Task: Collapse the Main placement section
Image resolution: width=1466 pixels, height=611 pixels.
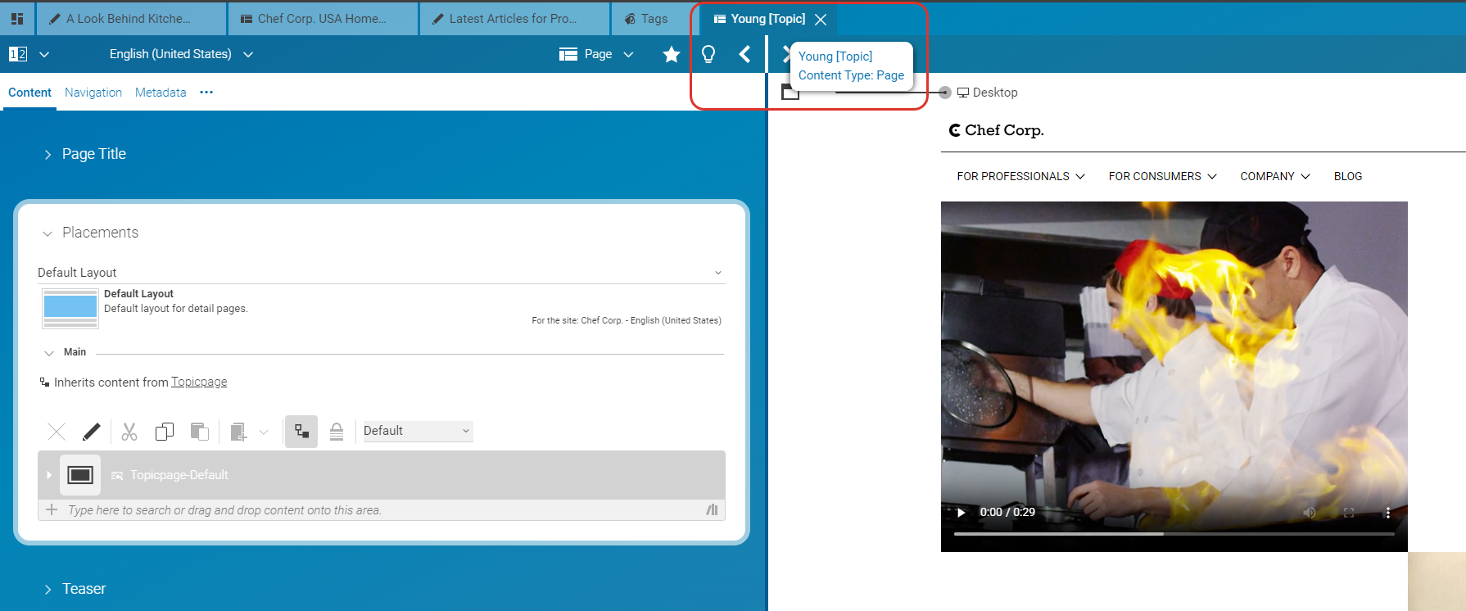Action: [49, 353]
